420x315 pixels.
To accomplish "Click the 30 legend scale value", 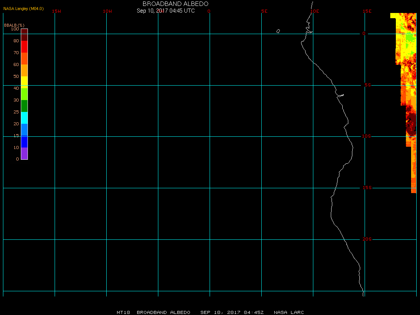I will click(16, 100).
